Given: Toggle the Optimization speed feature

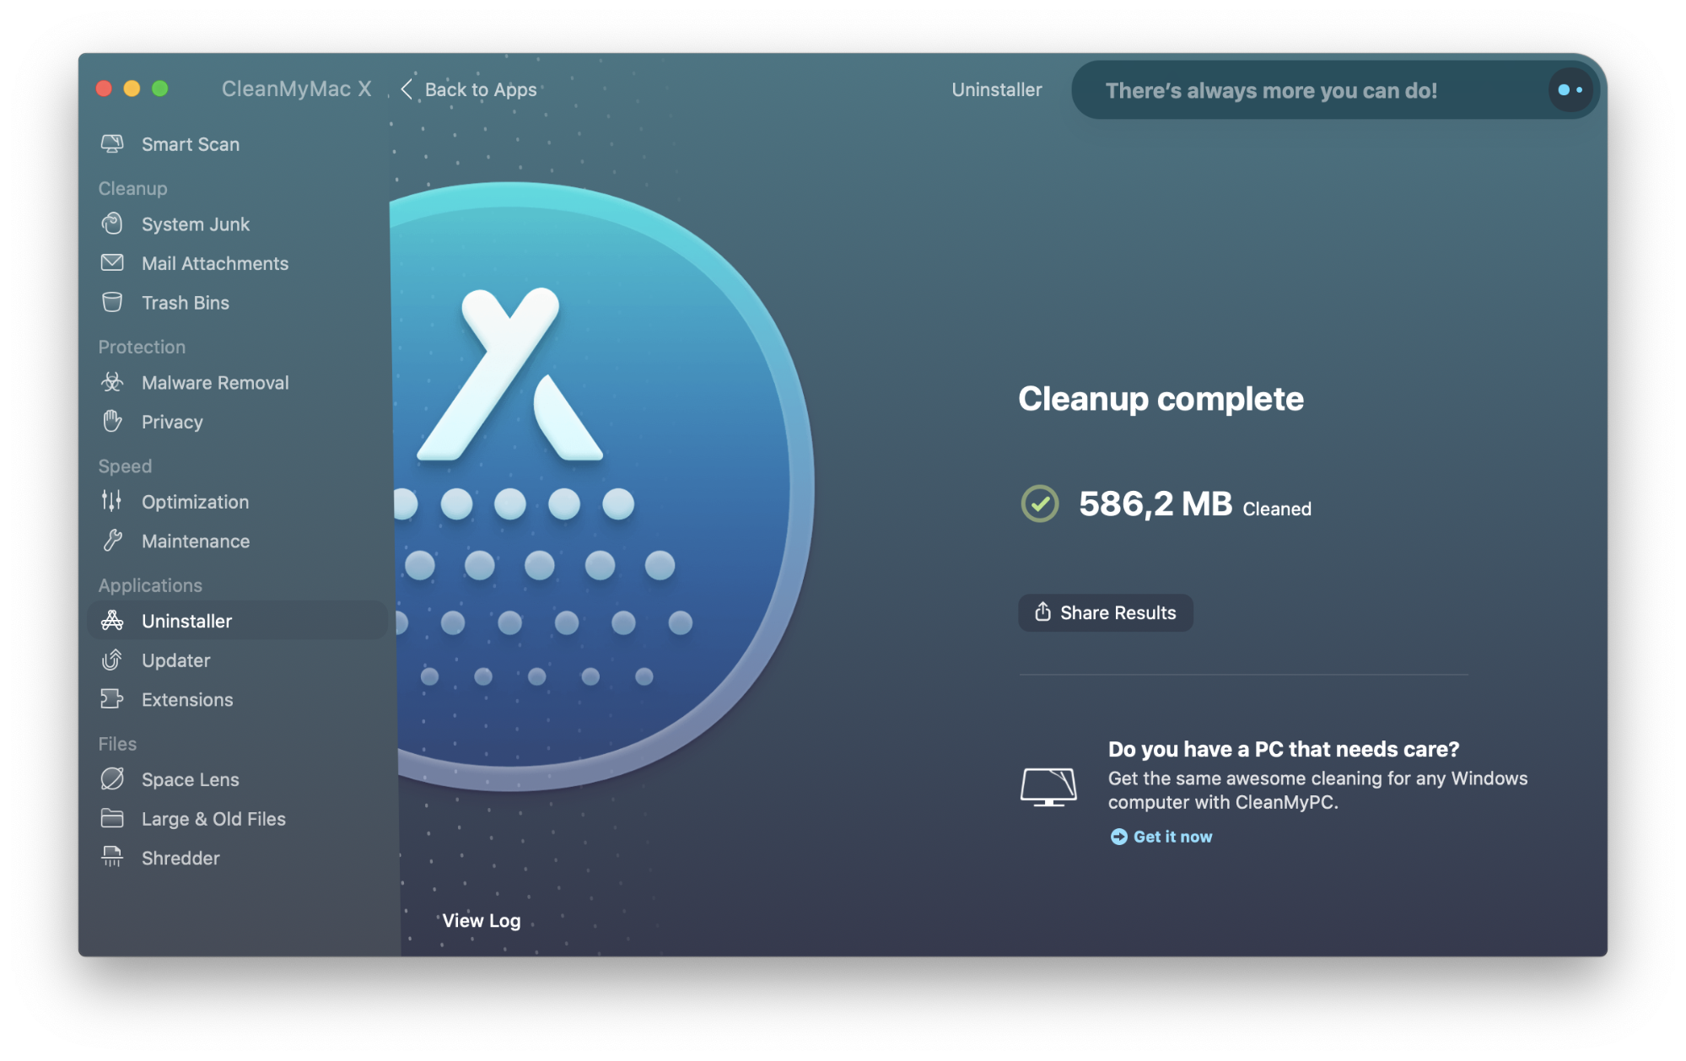Looking at the screenshot, I should [196, 501].
